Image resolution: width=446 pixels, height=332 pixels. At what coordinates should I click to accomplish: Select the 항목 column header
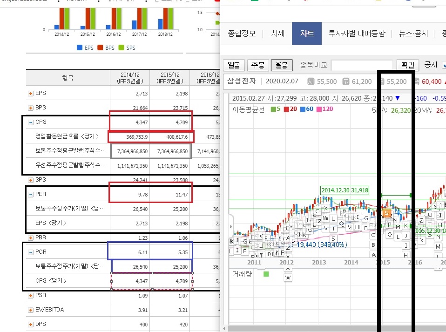(68, 78)
